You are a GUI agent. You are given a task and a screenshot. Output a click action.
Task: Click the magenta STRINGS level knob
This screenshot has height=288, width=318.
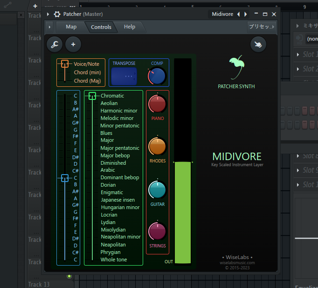coord(158,232)
